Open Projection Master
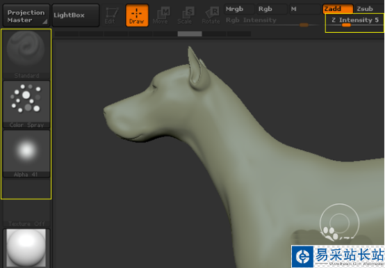The height and width of the screenshot is (268, 385). point(26,15)
